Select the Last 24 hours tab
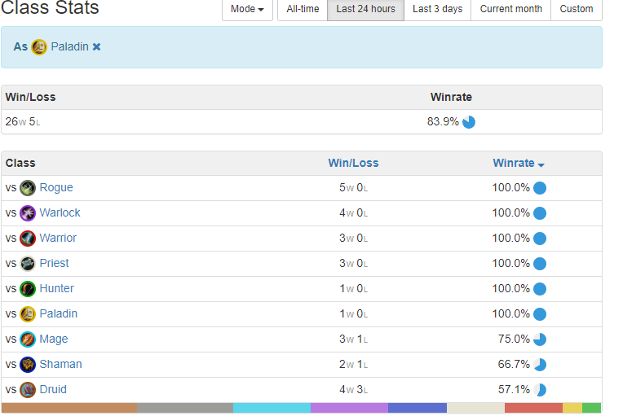623x416 pixels. 365,9
